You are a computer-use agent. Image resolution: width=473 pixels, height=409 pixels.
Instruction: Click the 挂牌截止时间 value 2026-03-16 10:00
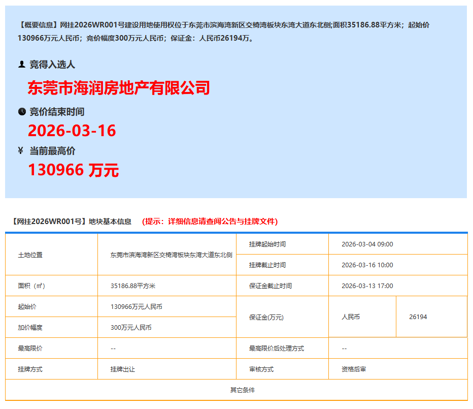coord(367,265)
